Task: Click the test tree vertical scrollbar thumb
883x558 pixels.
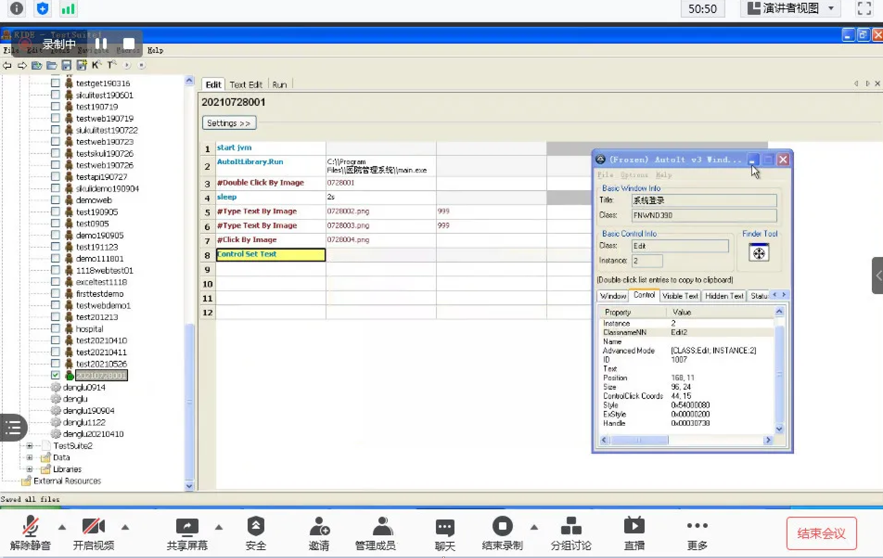Action: pyautogui.click(x=189, y=403)
